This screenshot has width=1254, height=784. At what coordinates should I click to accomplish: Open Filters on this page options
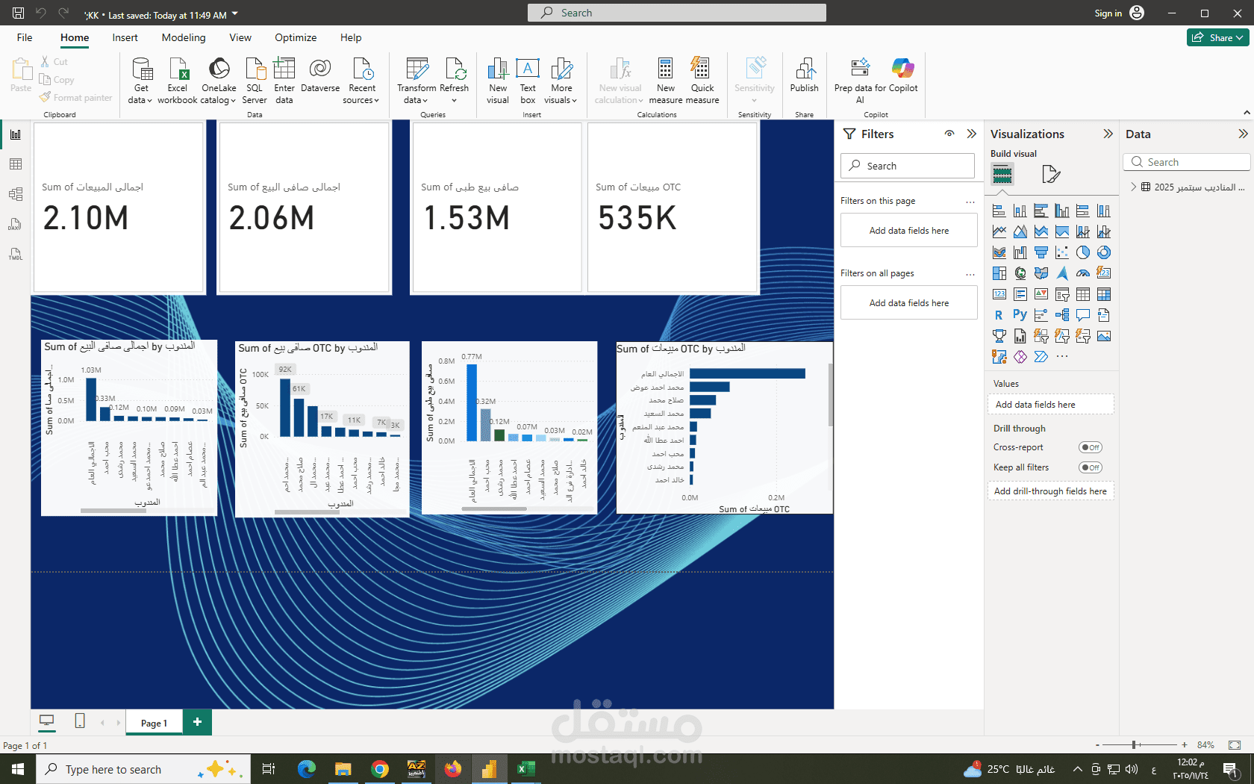tap(970, 202)
